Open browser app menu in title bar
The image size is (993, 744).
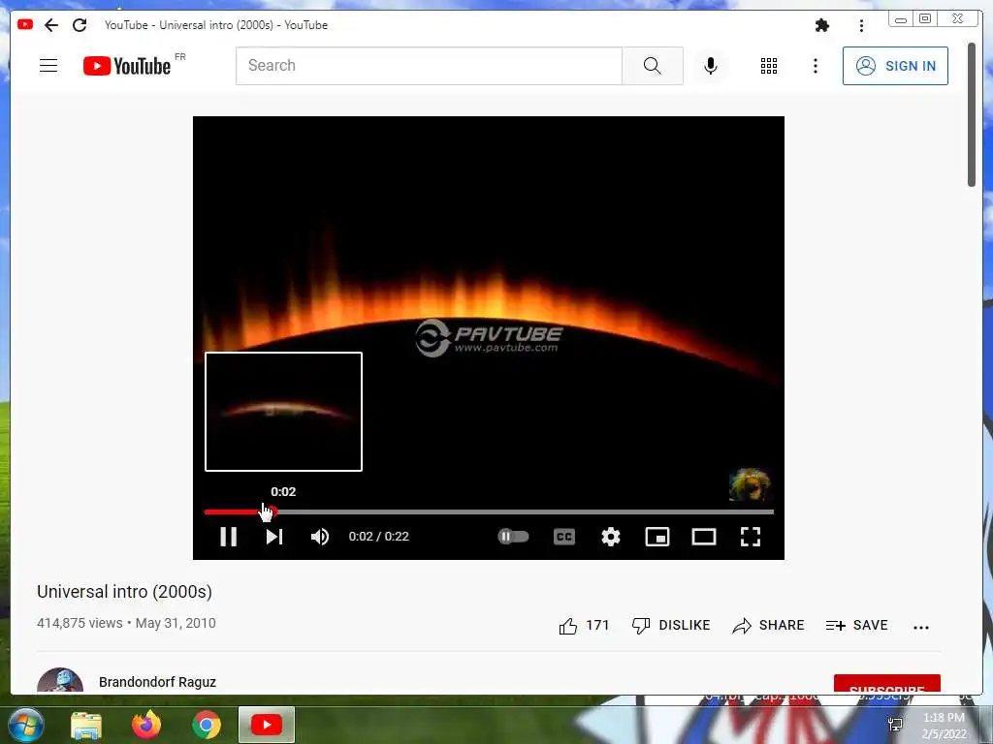tap(861, 25)
